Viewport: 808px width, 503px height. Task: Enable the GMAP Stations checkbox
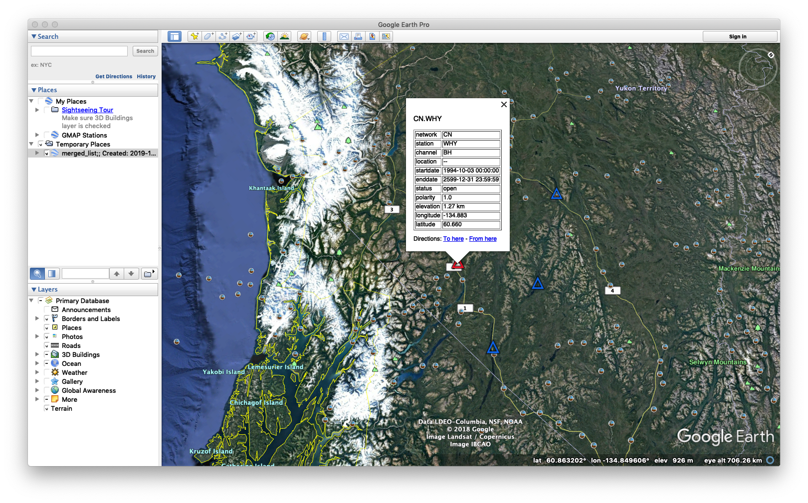pyautogui.click(x=46, y=135)
